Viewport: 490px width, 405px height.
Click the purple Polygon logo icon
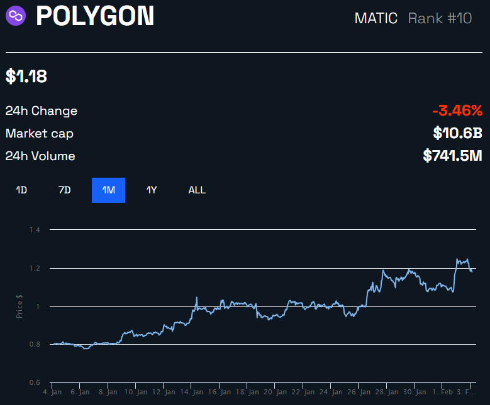coord(16,16)
